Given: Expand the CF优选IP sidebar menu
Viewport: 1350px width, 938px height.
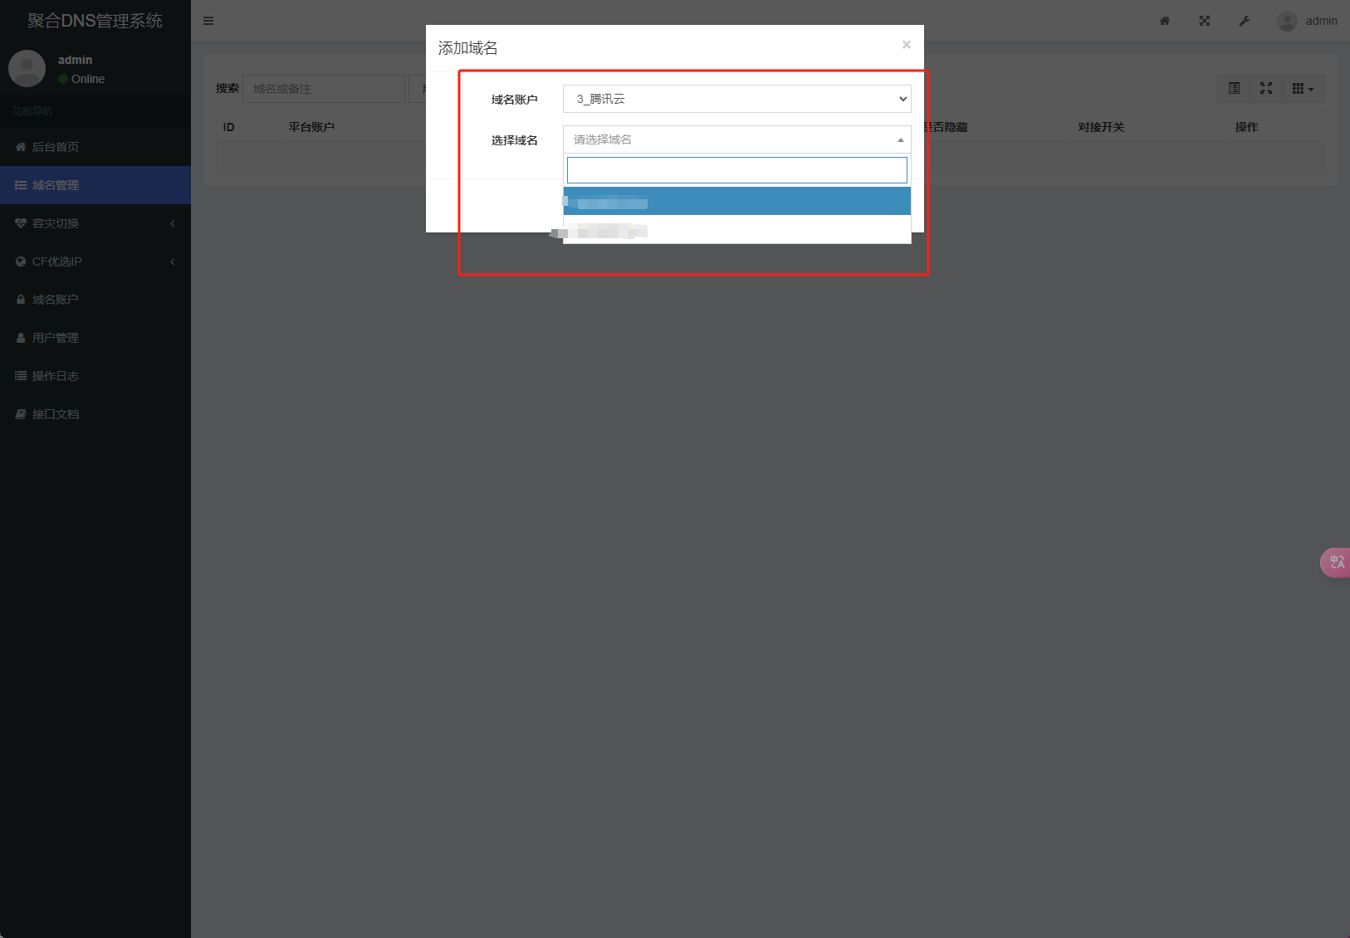Looking at the screenshot, I should pos(95,261).
